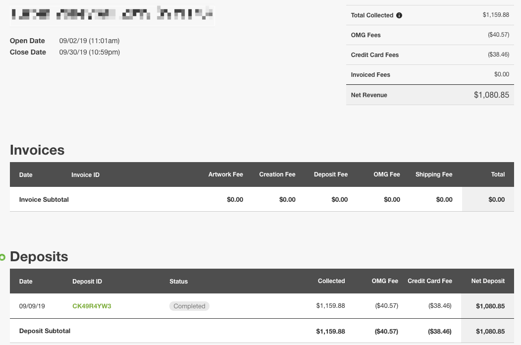This screenshot has width=521, height=345.
Task: Click the OMG Fee header in Deposits table
Action: (x=385, y=281)
